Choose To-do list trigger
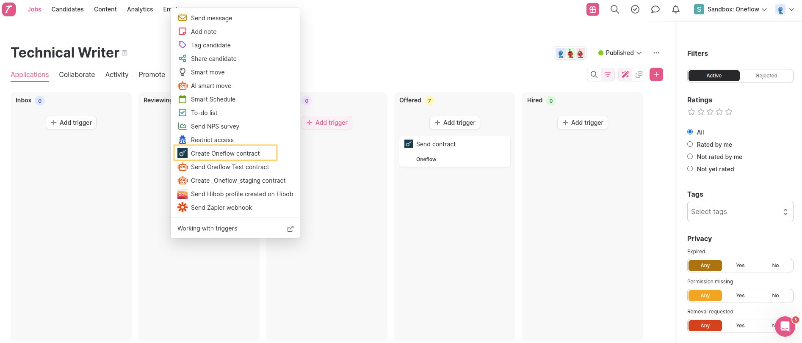 pos(235,113)
